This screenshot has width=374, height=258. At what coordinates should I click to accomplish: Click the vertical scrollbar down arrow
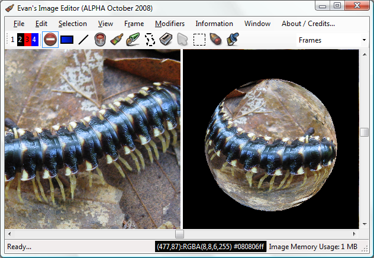(365, 224)
